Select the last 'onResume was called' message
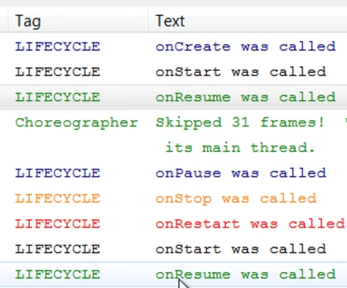 pyautogui.click(x=246, y=275)
